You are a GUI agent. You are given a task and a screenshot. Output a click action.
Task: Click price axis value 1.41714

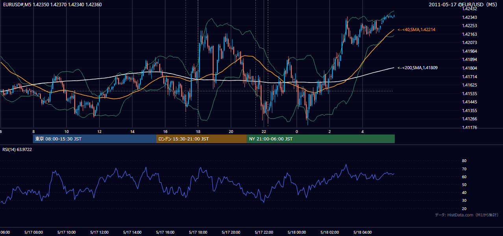click(470, 77)
